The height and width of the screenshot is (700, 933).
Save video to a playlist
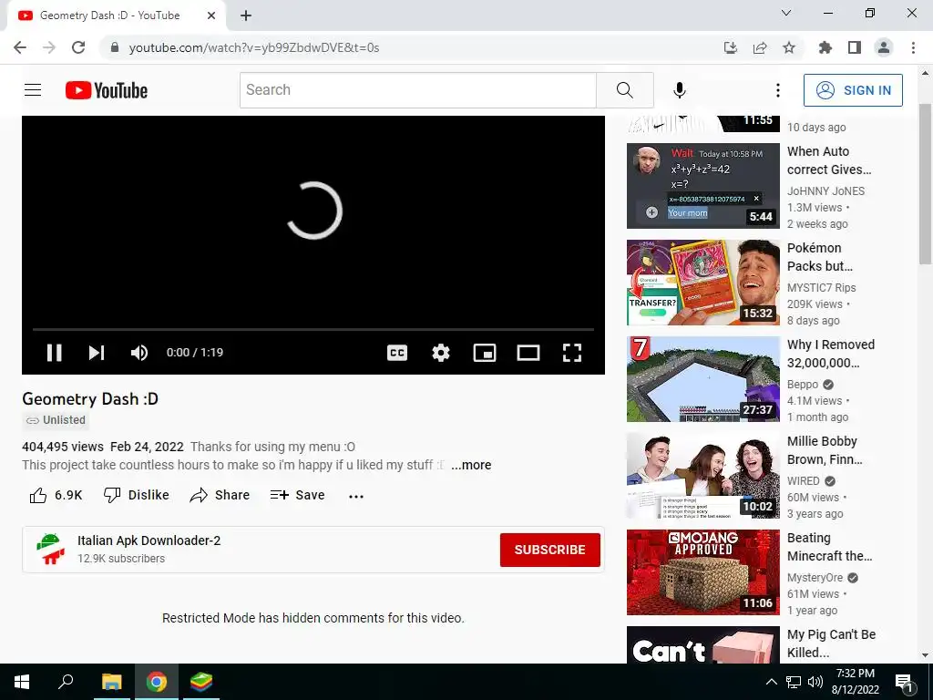[x=297, y=495]
